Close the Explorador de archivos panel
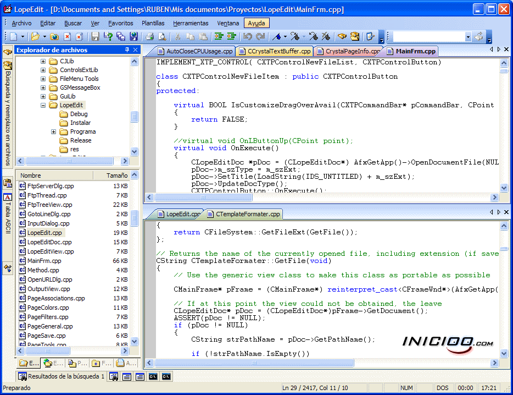Image resolution: width=513 pixels, height=395 pixels. tap(136, 50)
